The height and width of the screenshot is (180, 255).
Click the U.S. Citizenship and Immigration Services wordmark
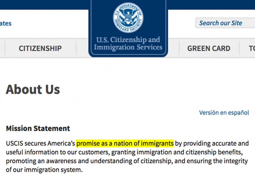[128, 44]
